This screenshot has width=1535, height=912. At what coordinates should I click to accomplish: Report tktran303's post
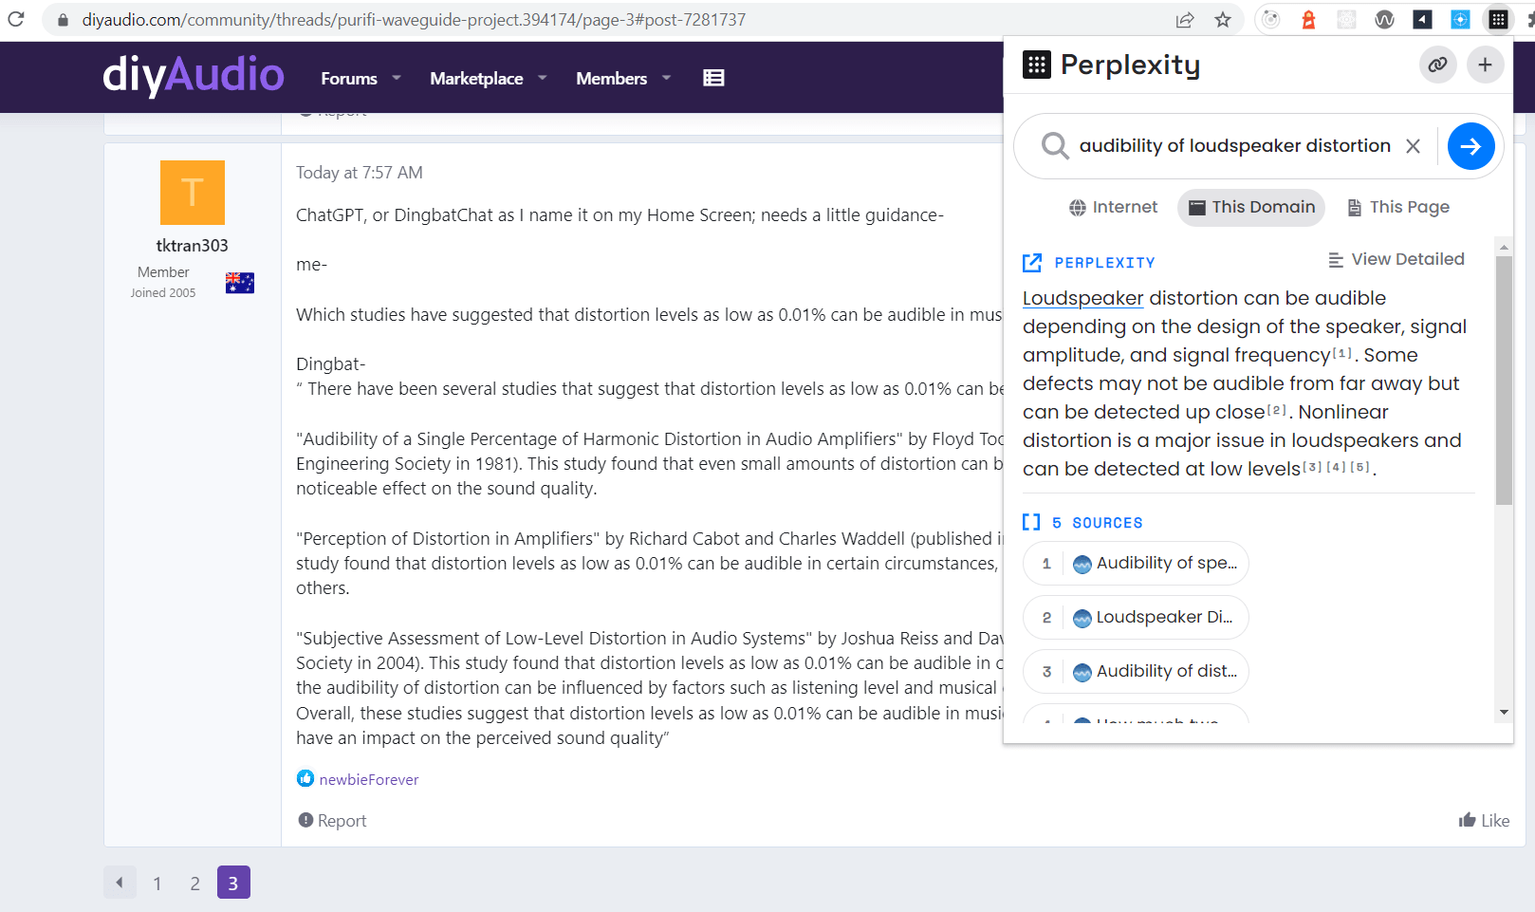[332, 821]
